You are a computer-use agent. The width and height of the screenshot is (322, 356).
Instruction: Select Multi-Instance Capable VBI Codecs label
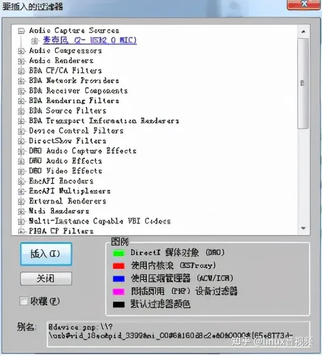tap(100, 221)
